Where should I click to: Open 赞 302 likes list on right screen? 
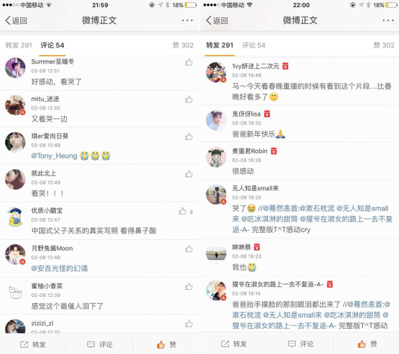point(384,45)
